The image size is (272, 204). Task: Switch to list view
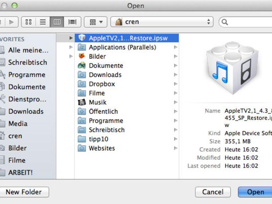tap(43, 22)
